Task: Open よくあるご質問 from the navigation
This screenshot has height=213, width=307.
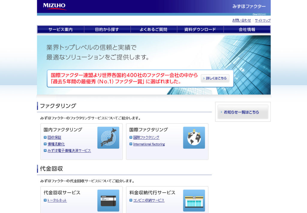Action: point(154,29)
